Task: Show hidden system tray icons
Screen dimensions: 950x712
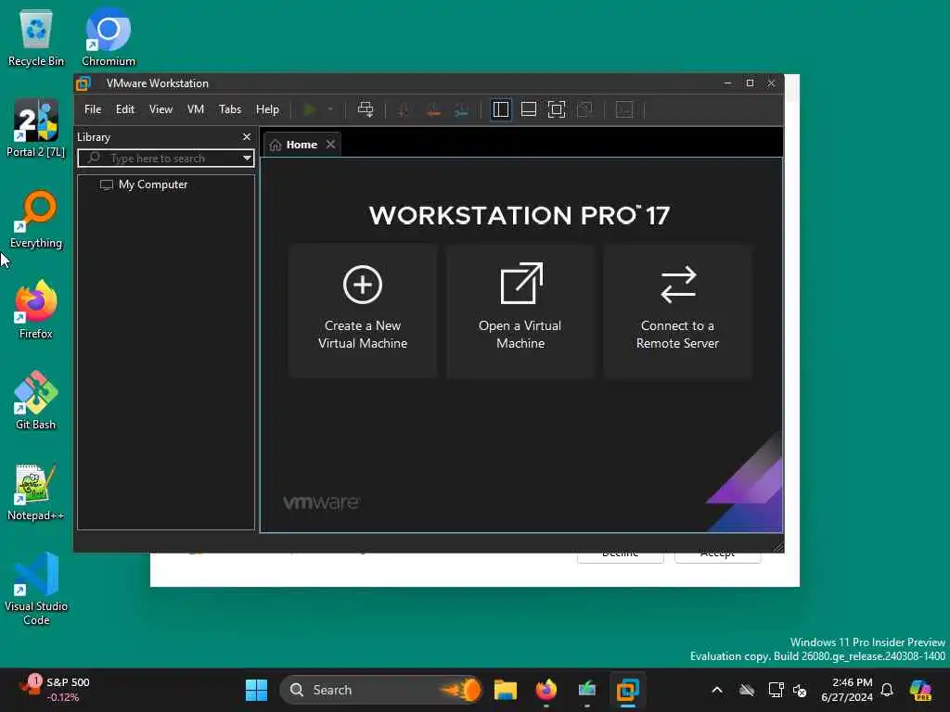Action: pyautogui.click(x=717, y=690)
